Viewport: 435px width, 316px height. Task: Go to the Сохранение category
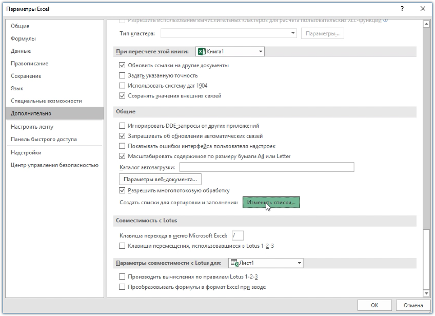(54, 76)
